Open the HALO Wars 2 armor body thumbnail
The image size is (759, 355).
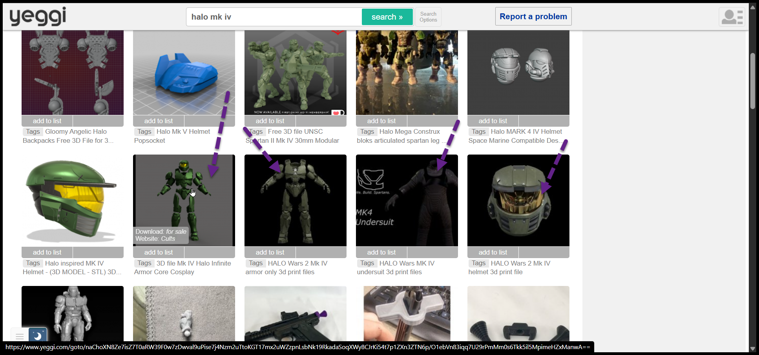(296, 200)
